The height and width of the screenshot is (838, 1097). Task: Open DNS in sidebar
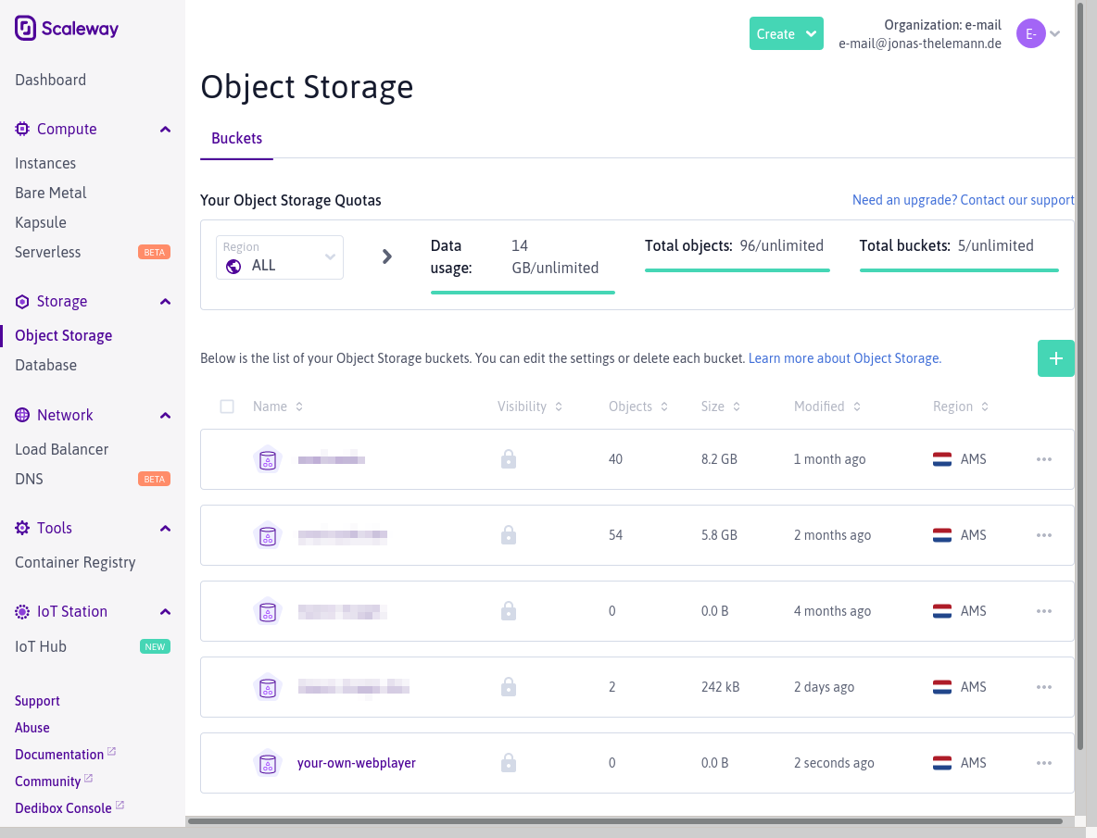pos(29,480)
